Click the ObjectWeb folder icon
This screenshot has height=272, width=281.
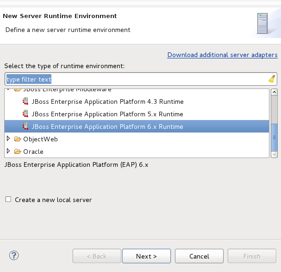tap(18, 139)
